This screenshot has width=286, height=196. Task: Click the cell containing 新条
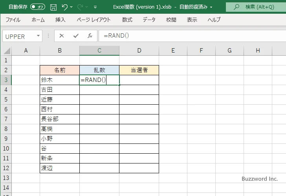coord(60,158)
